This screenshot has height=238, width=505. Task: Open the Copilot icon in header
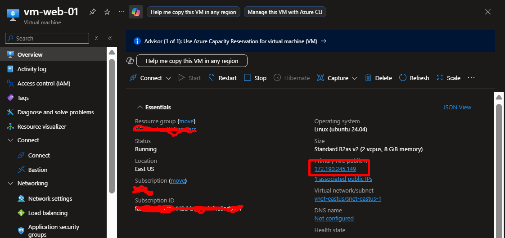pos(135,12)
